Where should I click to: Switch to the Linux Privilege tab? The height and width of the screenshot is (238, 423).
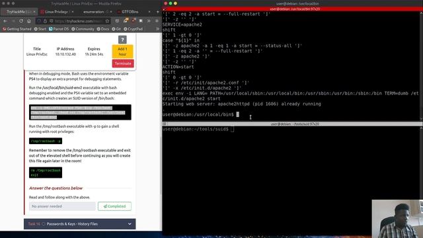coord(57,12)
